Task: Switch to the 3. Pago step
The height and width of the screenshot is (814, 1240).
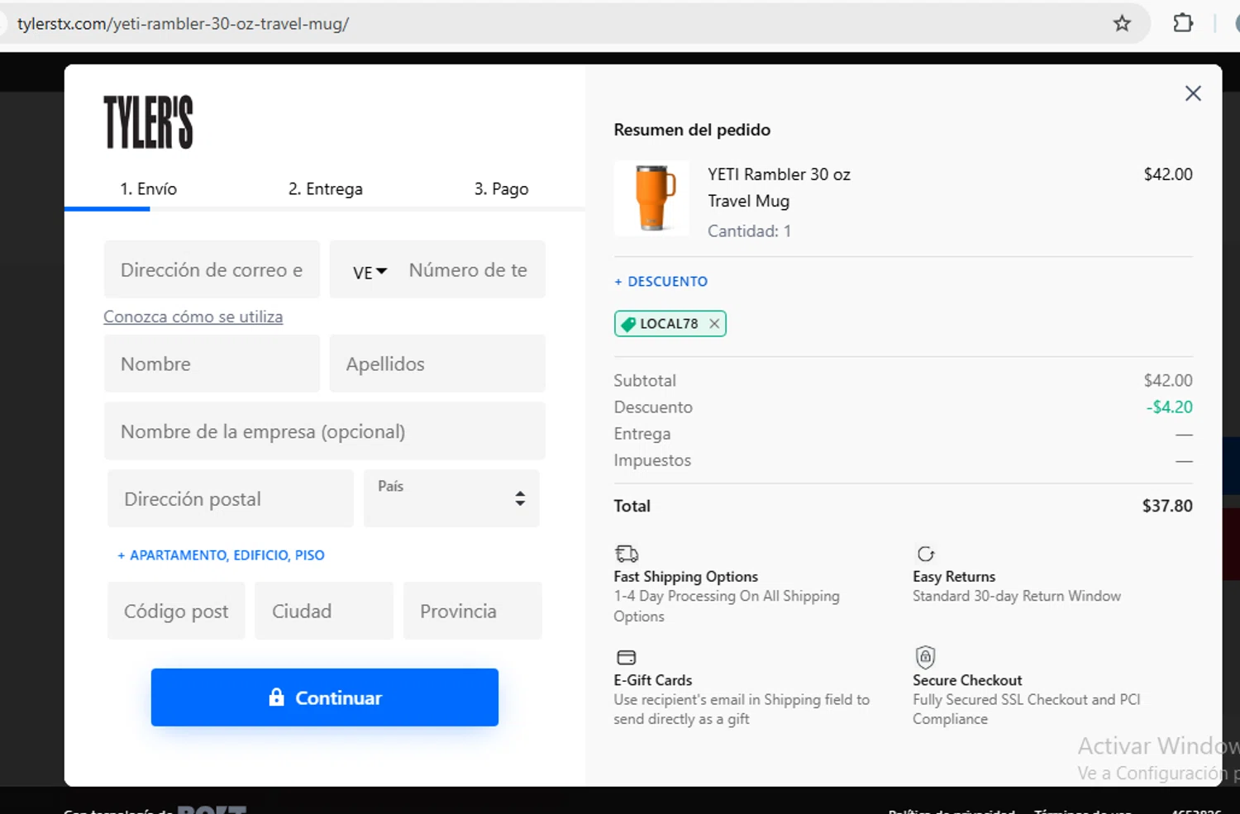Action: click(501, 189)
